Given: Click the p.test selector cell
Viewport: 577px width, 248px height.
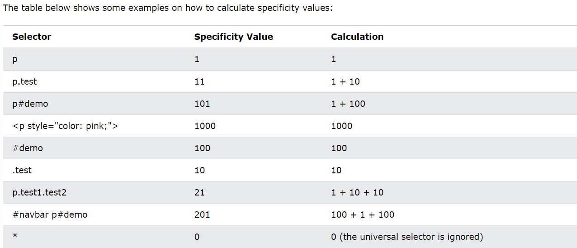Looking at the screenshot, I should [25, 81].
